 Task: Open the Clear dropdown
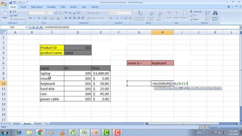point(199,19)
